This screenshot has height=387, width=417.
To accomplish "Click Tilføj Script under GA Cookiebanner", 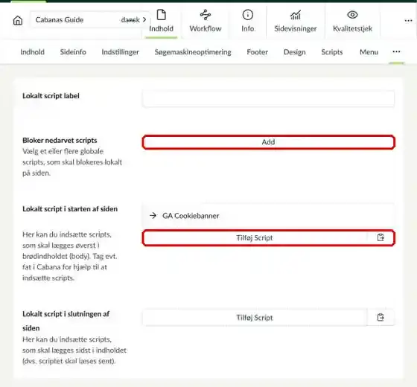I will coord(255,237).
